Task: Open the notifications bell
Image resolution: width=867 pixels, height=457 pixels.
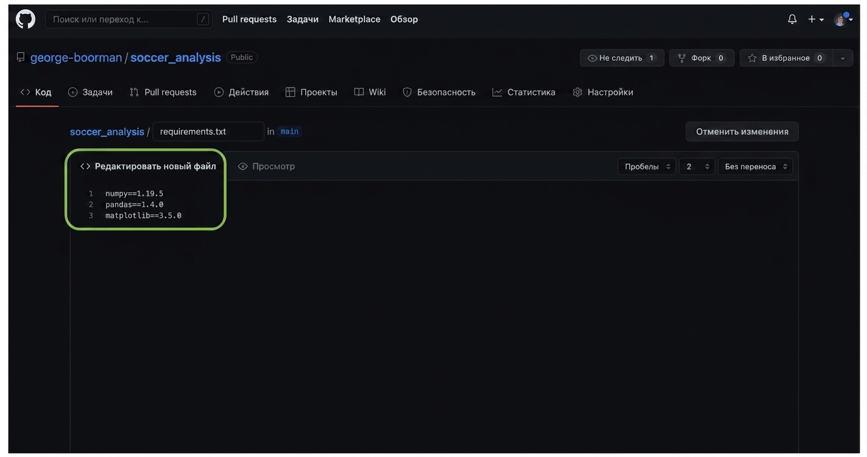Action: pos(792,19)
